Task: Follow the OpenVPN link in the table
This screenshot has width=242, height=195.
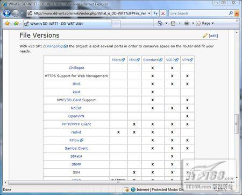Action: click(76, 116)
